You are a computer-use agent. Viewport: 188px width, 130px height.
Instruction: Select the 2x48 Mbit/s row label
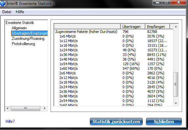[x=69, y=96]
